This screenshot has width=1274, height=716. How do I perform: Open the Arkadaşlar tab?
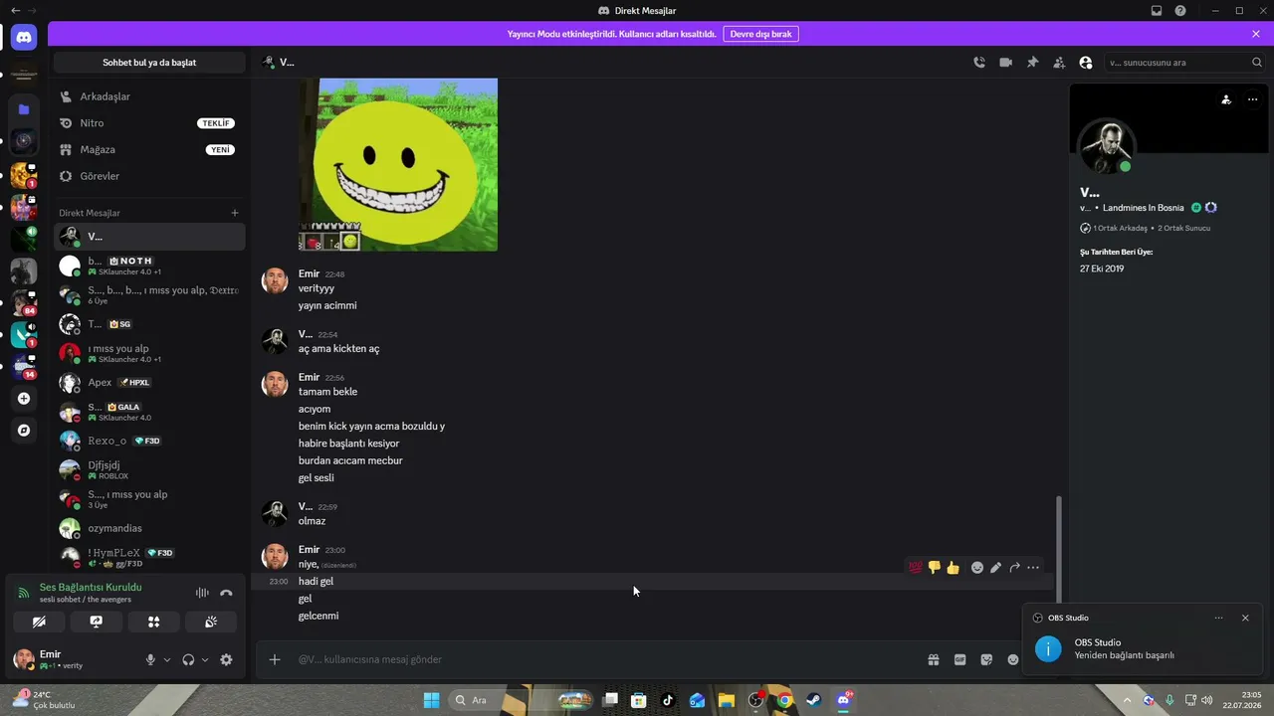149,96
